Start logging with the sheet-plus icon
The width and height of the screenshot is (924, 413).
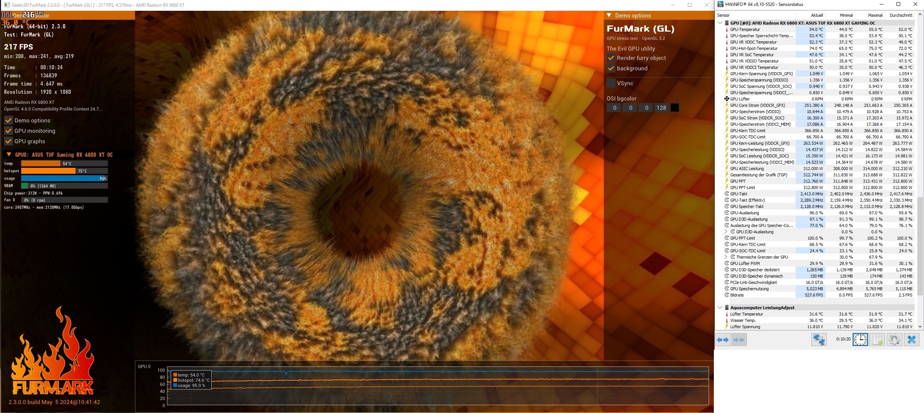878,340
